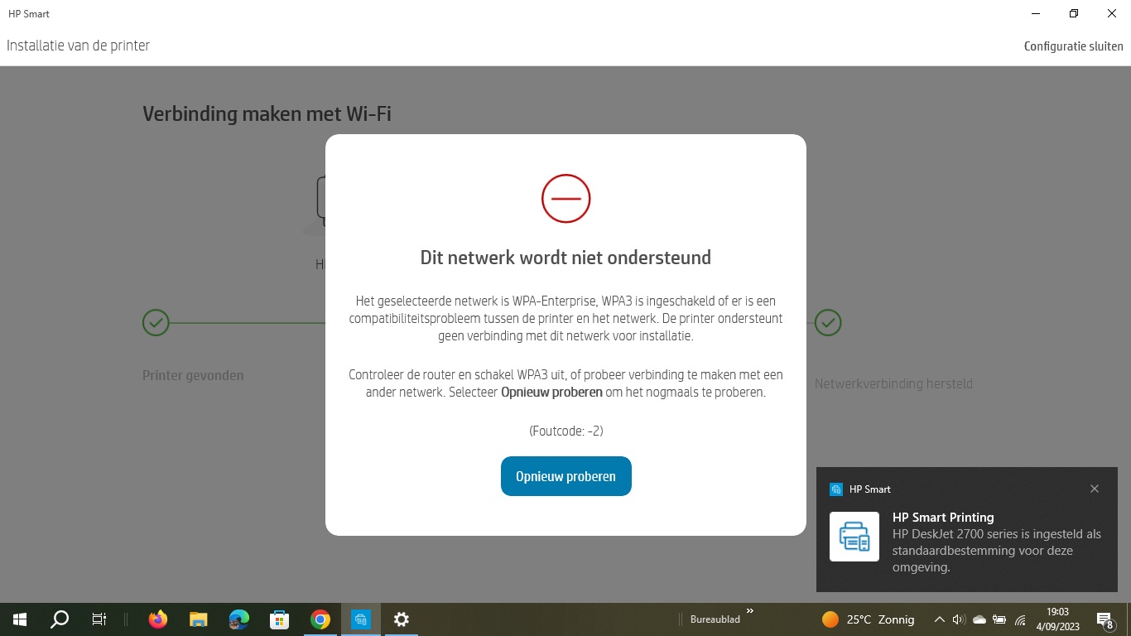Open the Wi-Fi network tray icon
The height and width of the screenshot is (636, 1131).
coord(1020,619)
